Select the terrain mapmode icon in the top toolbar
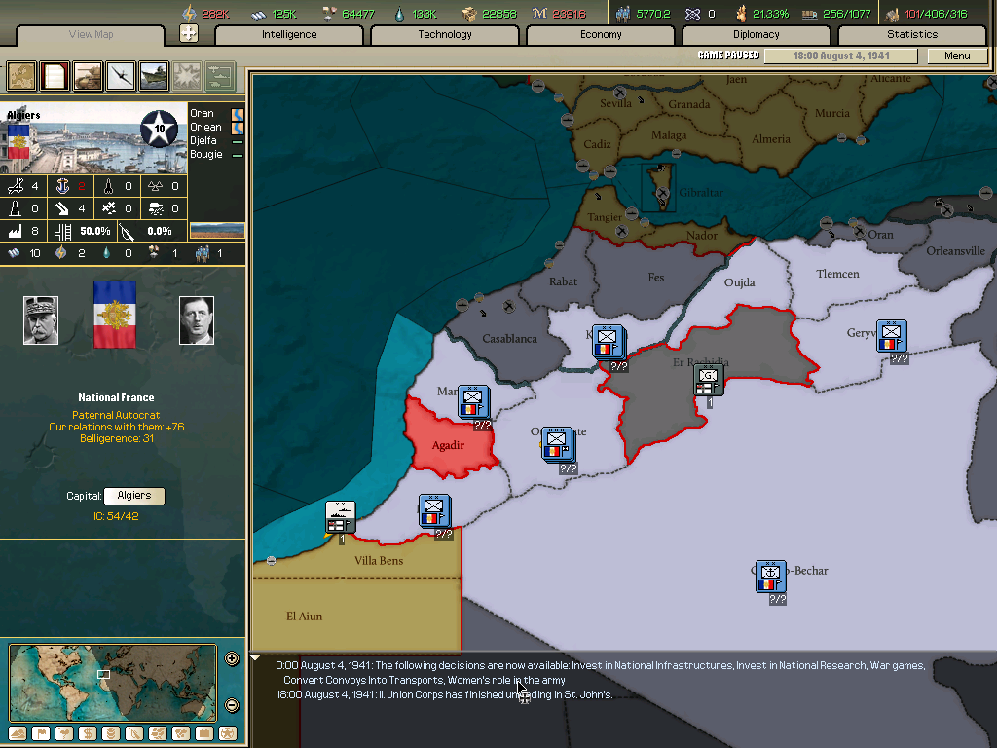The width and height of the screenshot is (997, 748). (20, 76)
